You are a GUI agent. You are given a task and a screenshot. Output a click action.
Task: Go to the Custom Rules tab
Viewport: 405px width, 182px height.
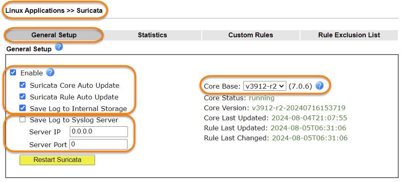[251, 35]
